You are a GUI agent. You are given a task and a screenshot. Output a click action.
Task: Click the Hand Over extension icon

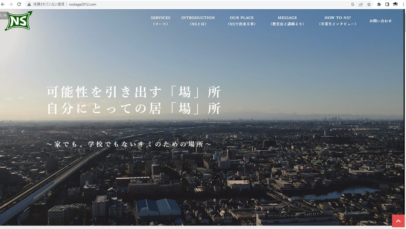point(395,4)
